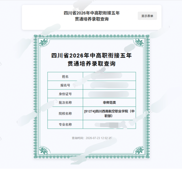182x169 pixels.
Task: Click the bottom-right corner floral ornament
Action: pyautogui.click(x=139, y=150)
